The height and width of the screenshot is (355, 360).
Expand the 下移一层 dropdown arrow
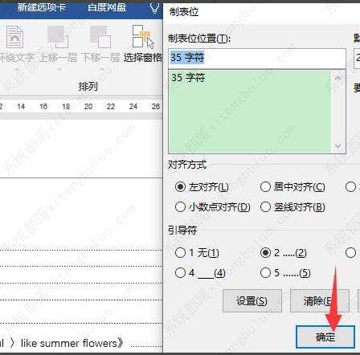[101, 70]
